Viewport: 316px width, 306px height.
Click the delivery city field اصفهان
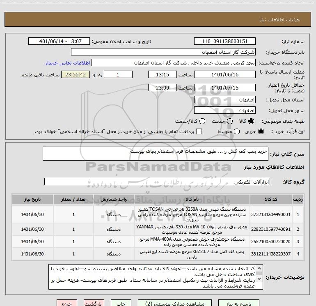[x=225, y=110]
